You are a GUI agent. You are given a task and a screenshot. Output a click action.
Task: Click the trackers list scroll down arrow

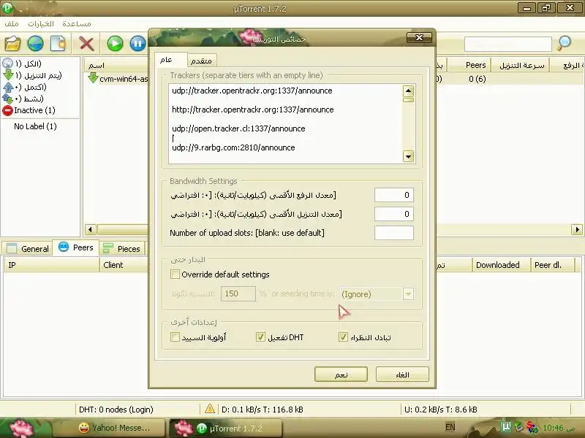click(x=409, y=156)
